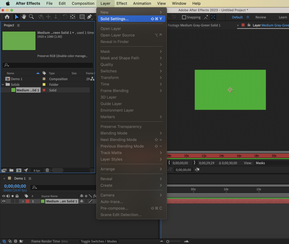The height and width of the screenshot is (244, 289).
Task: Select the Zoom tool
Action: point(31,17)
